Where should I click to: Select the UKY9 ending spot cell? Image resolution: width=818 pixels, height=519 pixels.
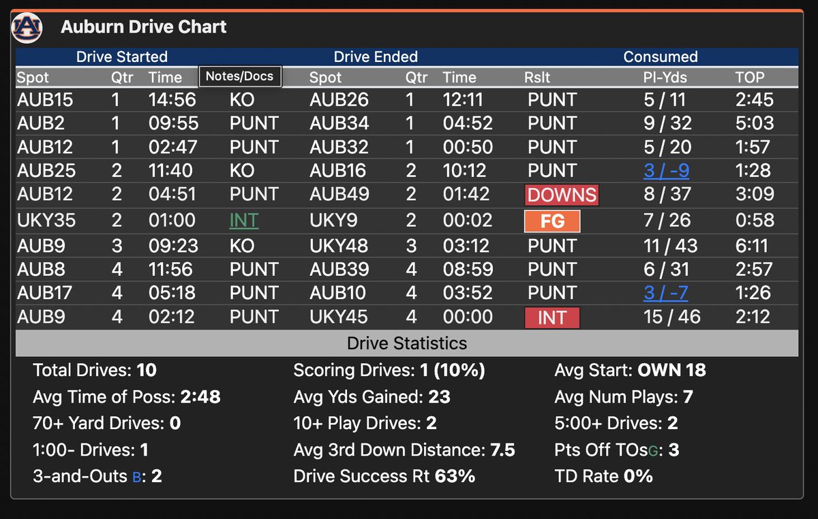pos(334,221)
